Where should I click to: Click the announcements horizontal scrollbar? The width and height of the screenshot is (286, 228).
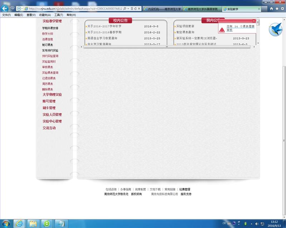coord(166,47)
